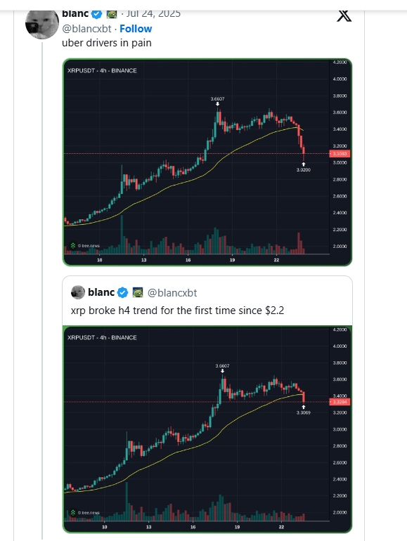Click quoted text about xrp h4 trend
The image size is (407, 541).
(177, 311)
